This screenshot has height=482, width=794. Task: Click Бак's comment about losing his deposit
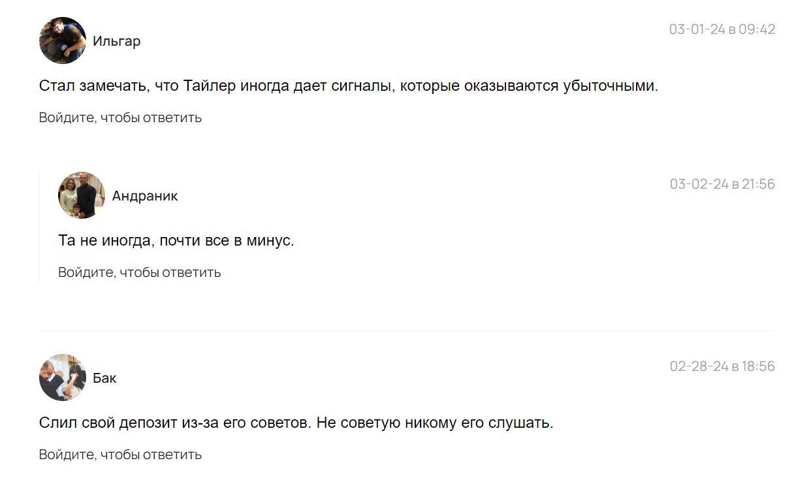[x=296, y=423]
